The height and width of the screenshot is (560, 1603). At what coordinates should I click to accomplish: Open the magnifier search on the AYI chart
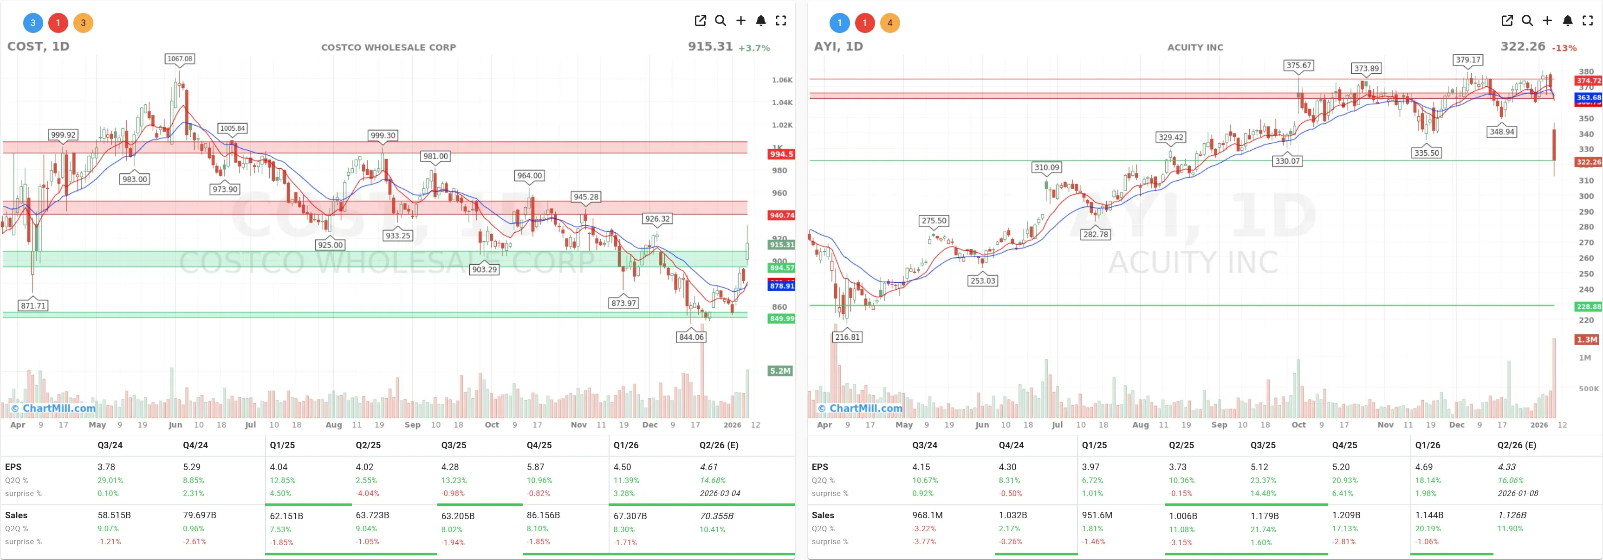[x=1527, y=20]
